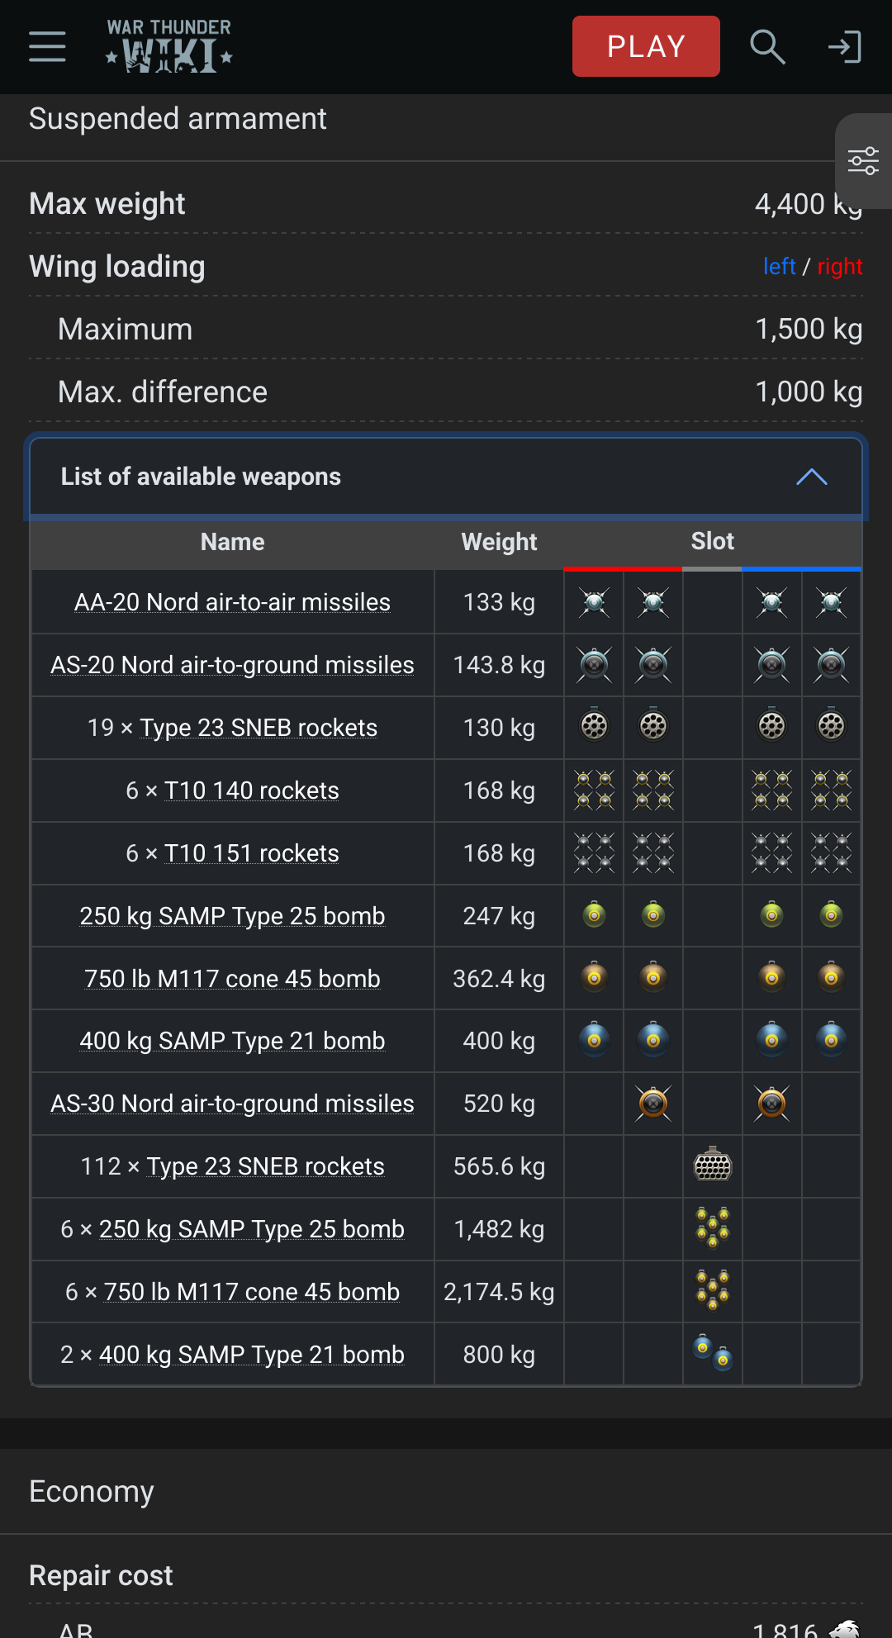Click the AS-30 Nord missile second slot icon
892x1638 pixels.
[771, 1103]
